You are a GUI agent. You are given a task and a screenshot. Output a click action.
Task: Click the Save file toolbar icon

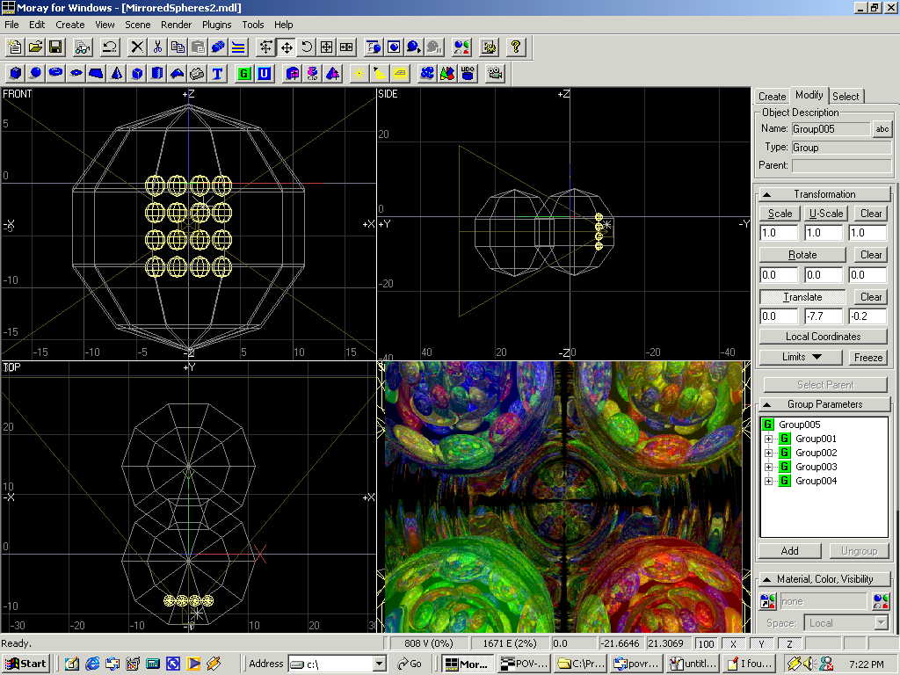point(55,47)
